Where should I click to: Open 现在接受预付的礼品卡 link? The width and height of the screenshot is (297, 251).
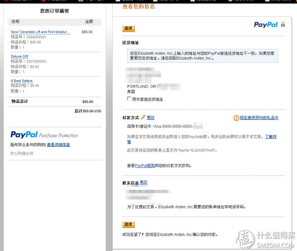259,118
